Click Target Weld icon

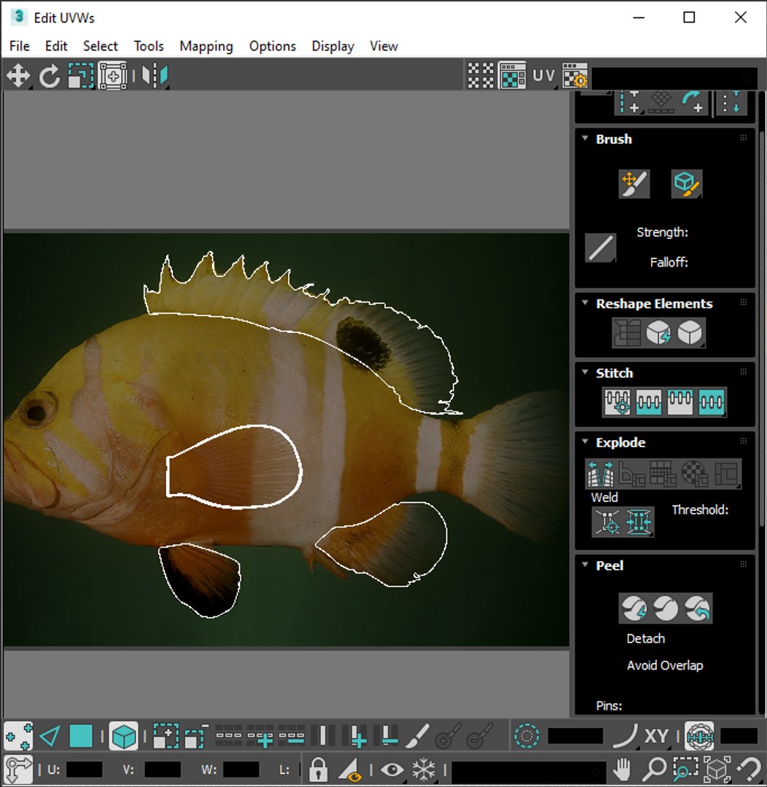(607, 522)
